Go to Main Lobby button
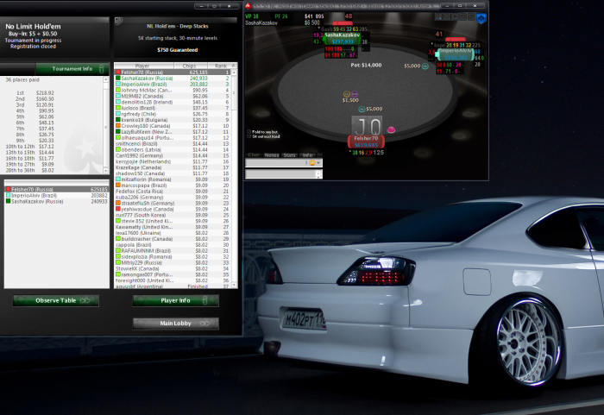 point(176,324)
